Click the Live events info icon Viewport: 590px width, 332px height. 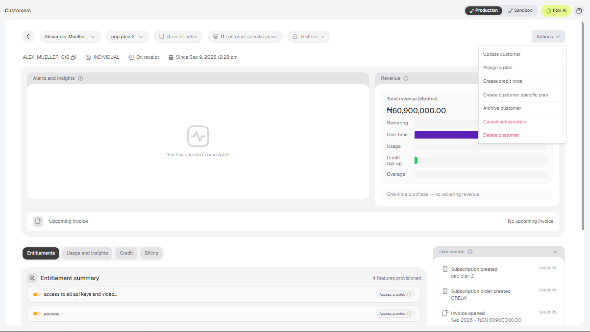[470, 252]
